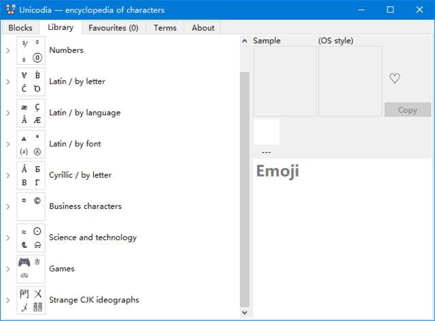Click the Strange CJK ideographs icon
The height and width of the screenshot is (321, 435).
pyautogui.click(x=31, y=300)
